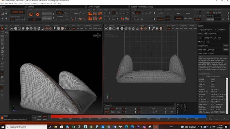This screenshot has height=129, width=230.
Task: Click the light bulb icon in UV toolbar
Action: point(149,28)
